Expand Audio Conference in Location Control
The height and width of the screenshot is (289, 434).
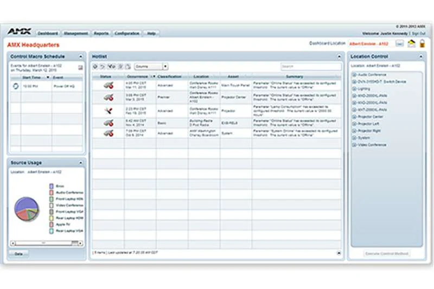coord(354,75)
